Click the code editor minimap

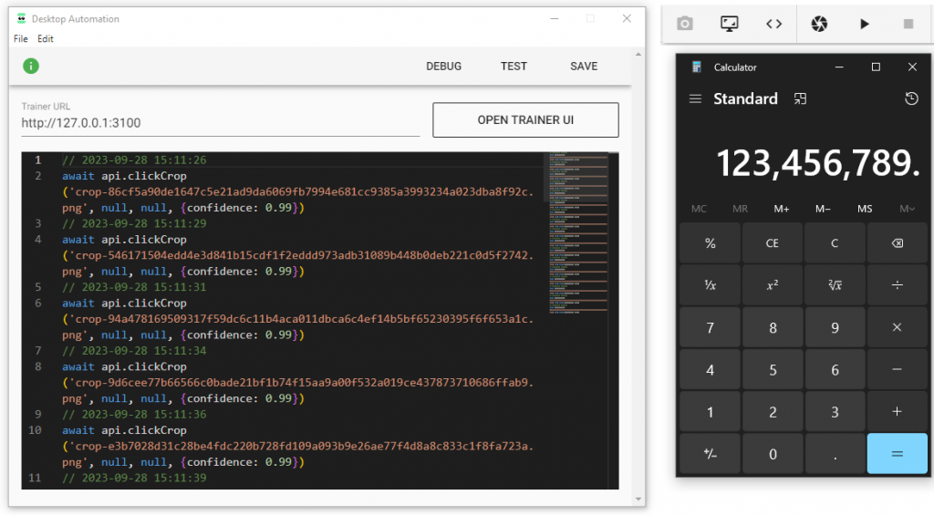click(577, 232)
